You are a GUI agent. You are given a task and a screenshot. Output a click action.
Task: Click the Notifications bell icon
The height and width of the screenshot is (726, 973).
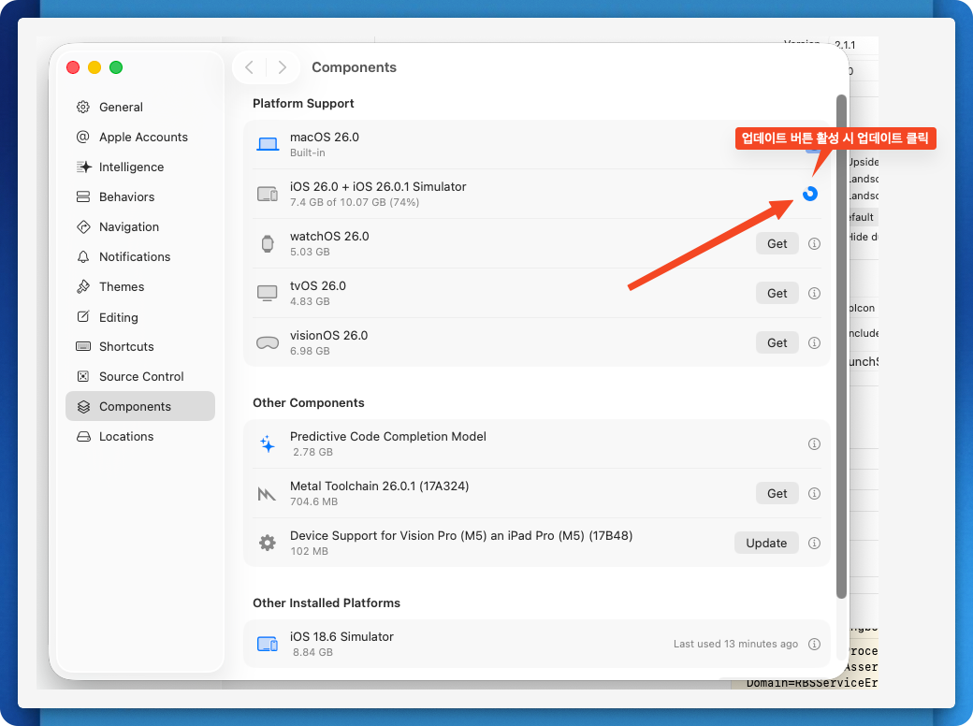coord(83,256)
